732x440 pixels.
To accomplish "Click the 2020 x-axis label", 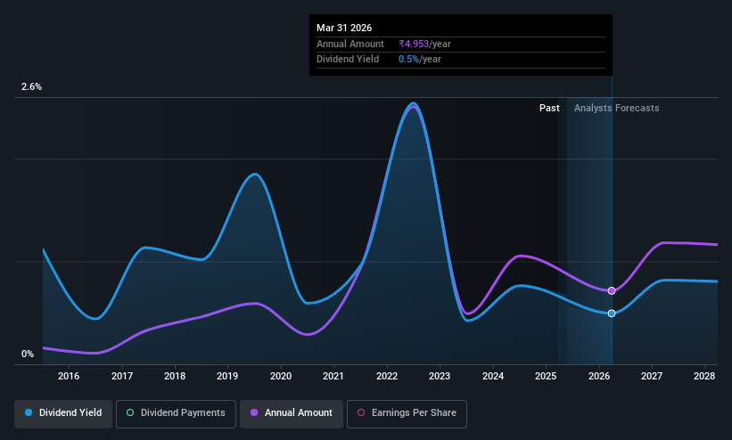I will coord(281,376).
